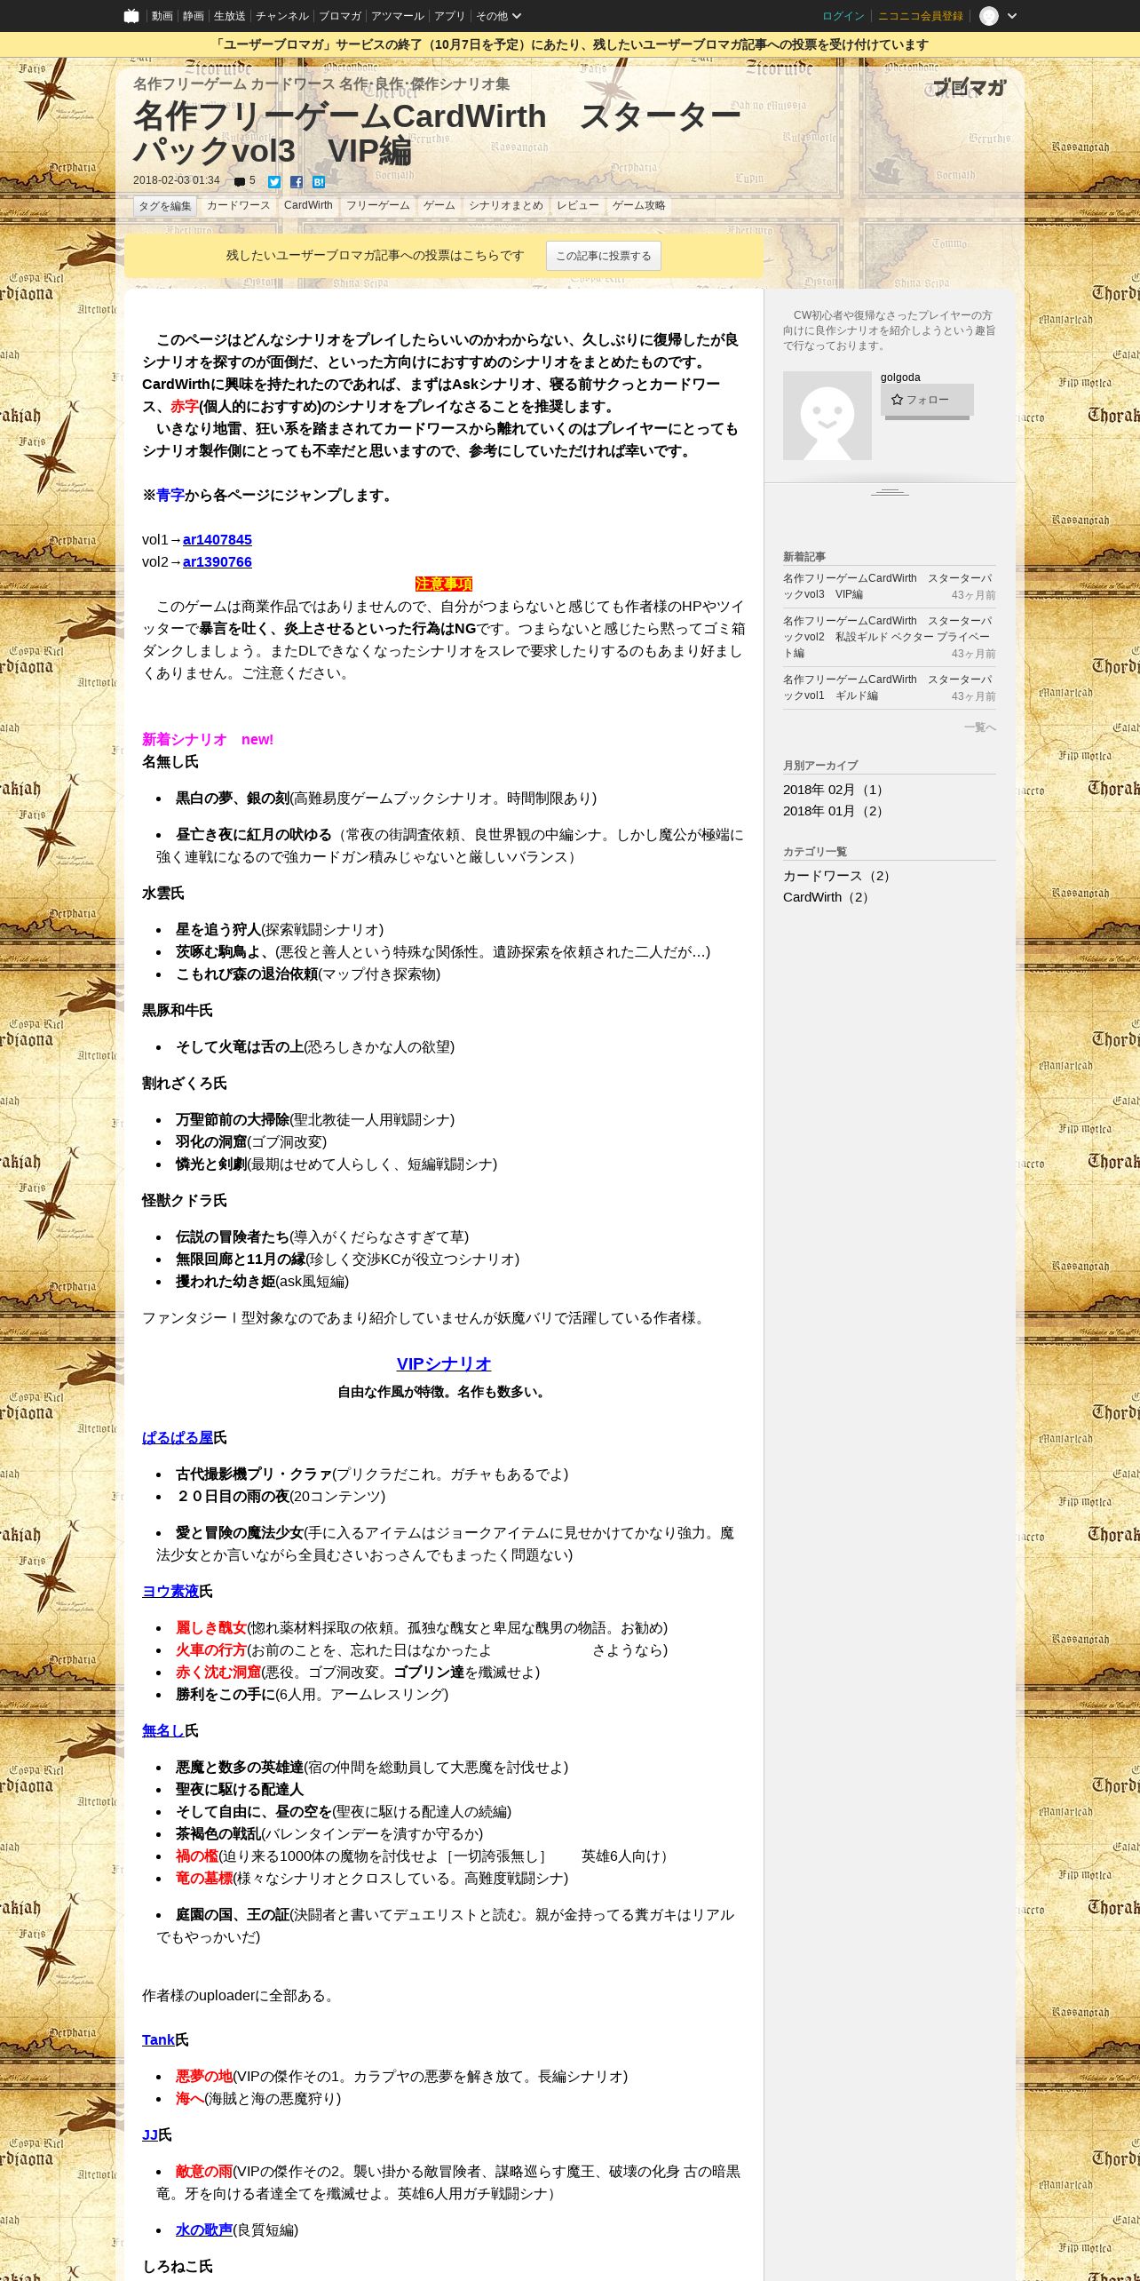The height and width of the screenshot is (2281, 1140).
Task: Click ログイン link
Action: (843, 16)
